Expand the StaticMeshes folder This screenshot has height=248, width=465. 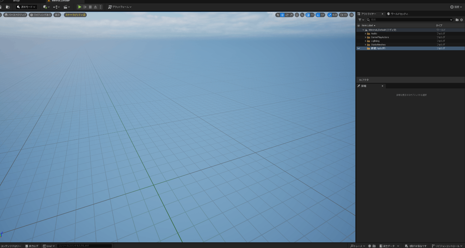pyautogui.click(x=366, y=45)
